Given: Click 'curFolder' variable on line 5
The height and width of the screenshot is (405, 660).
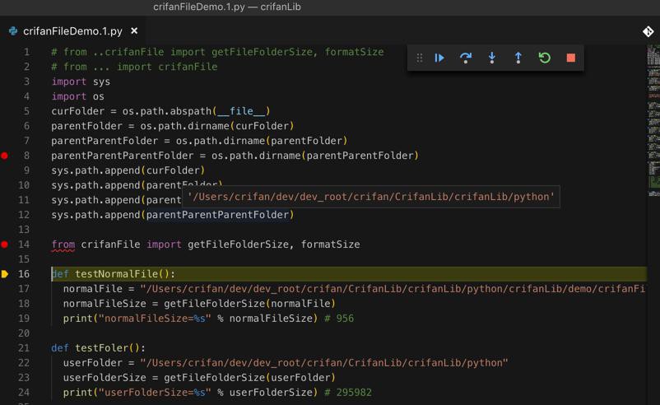Looking at the screenshot, I should click(78, 111).
